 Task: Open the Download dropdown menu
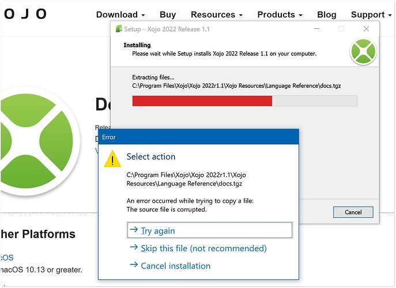click(x=120, y=14)
